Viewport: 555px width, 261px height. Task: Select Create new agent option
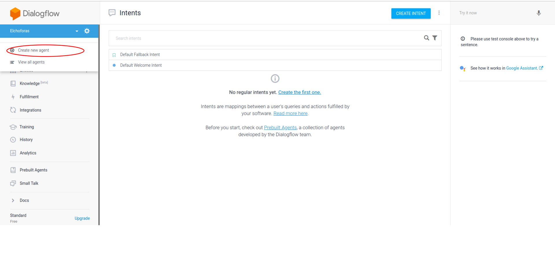[34, 50]
